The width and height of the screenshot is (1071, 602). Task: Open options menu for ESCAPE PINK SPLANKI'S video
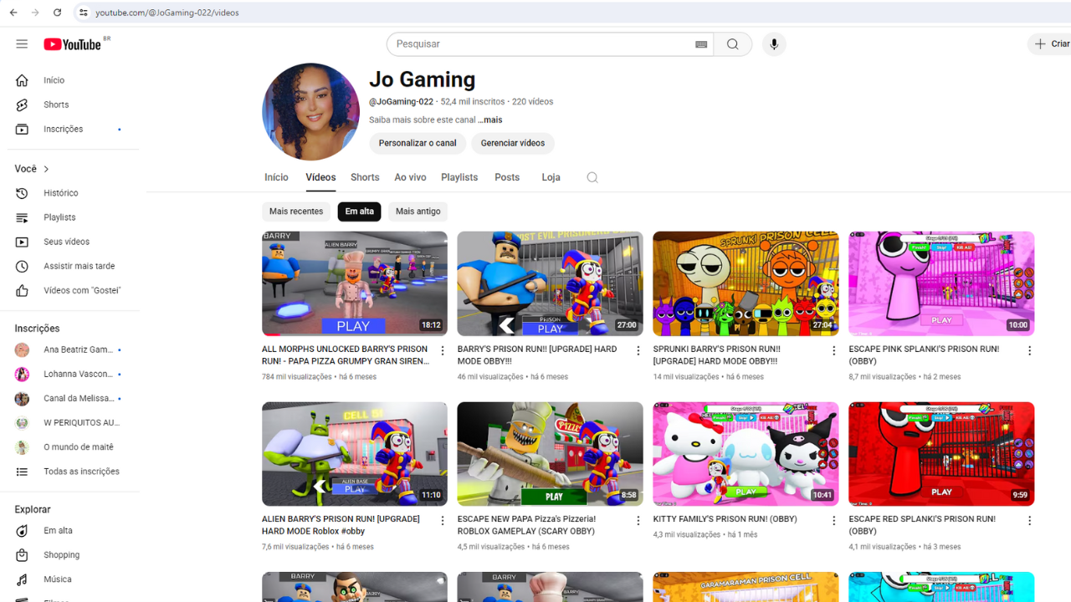[1029, 351]
